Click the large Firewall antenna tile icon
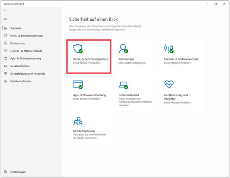230x178 pixels. click(x=169, y=49)
